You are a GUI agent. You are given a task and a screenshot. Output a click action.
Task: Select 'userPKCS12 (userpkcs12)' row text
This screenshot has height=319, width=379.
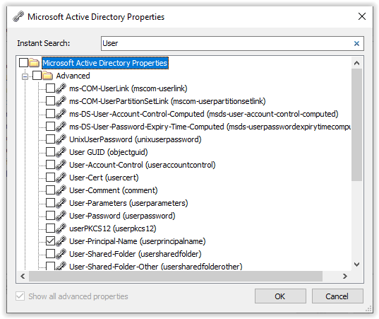[x=113, y=228]
